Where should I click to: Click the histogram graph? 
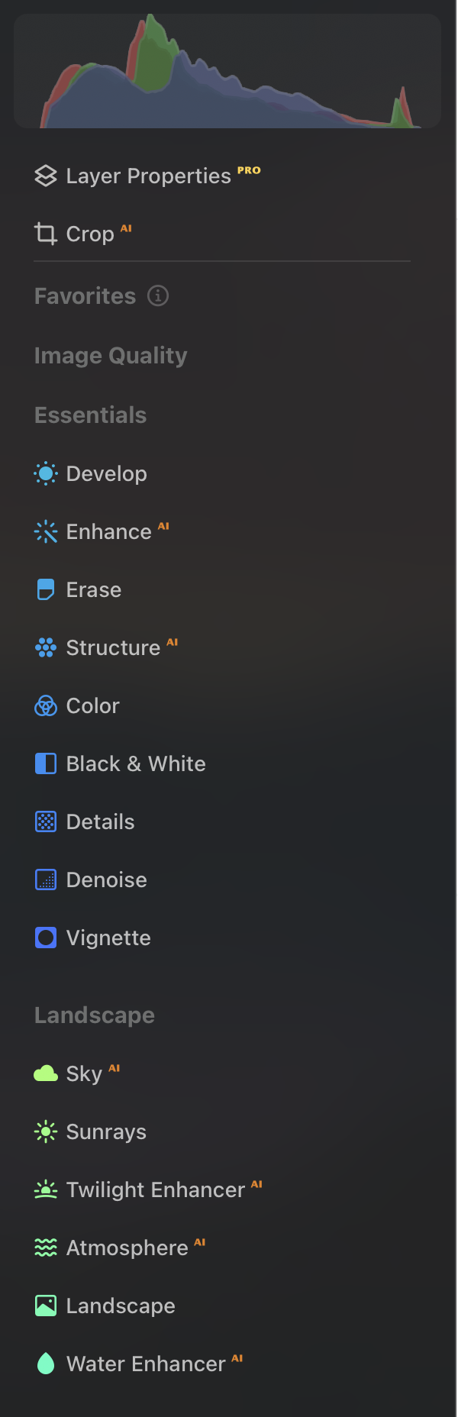click(x=227, y=70)
